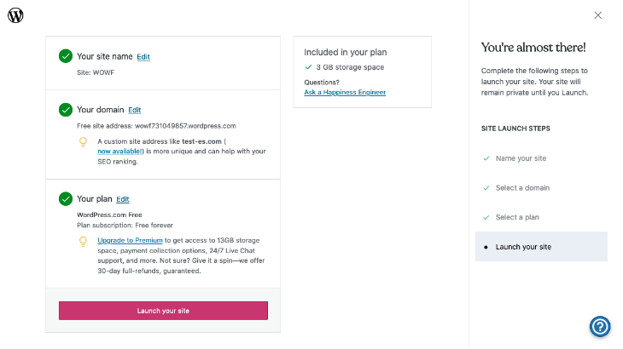Screen dimensions: 623x349
Task: Click checkmark next to 3 GB storage space
Action: (x=308, y=67)
